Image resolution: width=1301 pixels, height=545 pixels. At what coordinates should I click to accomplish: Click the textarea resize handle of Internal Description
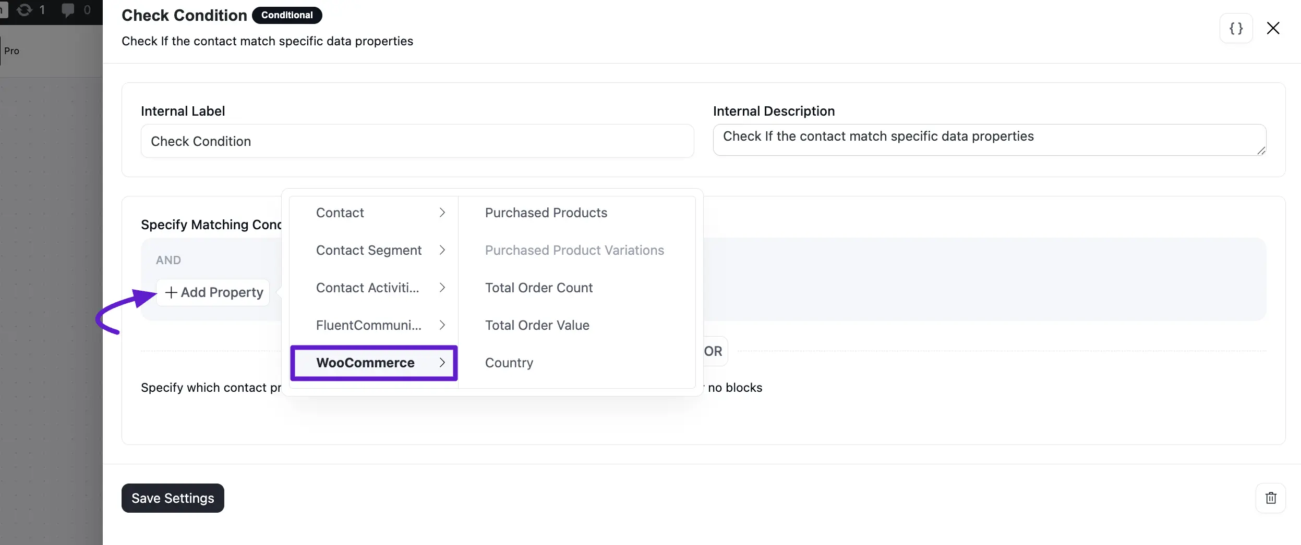click(x=1261, y=151)
